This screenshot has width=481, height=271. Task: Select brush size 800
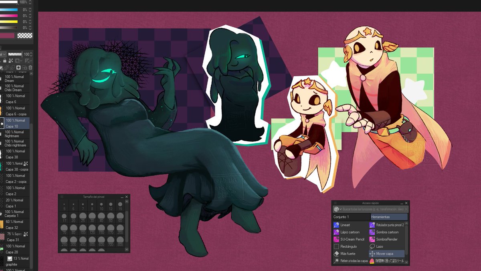point(120,240)
